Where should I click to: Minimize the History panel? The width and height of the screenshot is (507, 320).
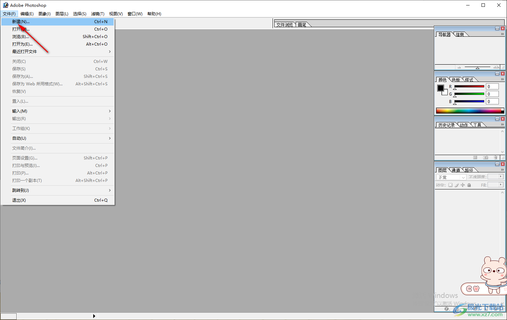(497, 119)
